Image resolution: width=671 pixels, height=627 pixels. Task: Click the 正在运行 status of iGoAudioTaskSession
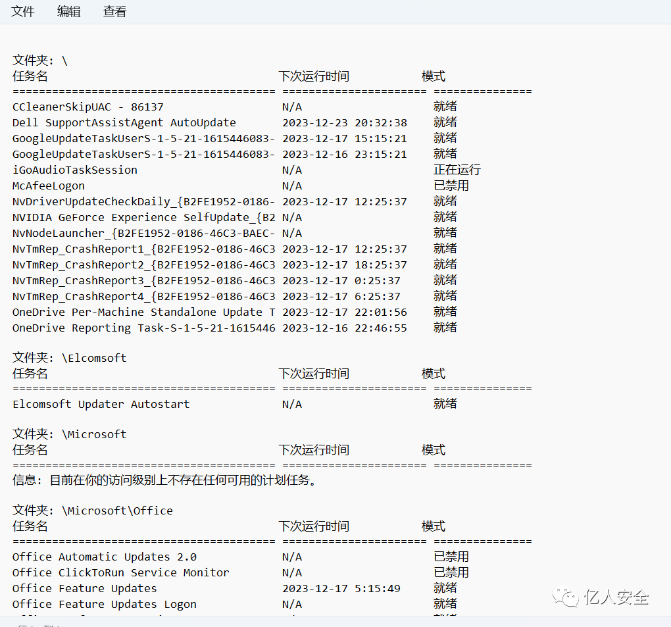pyautogui.click(x=457, y=170)
